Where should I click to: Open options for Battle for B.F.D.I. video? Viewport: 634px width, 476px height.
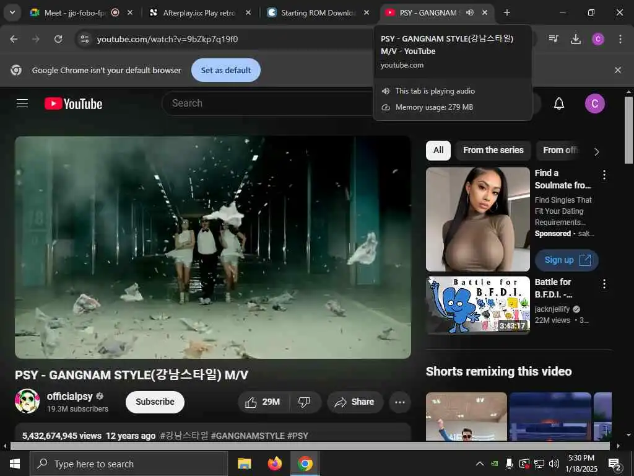(x=604, y=284)
